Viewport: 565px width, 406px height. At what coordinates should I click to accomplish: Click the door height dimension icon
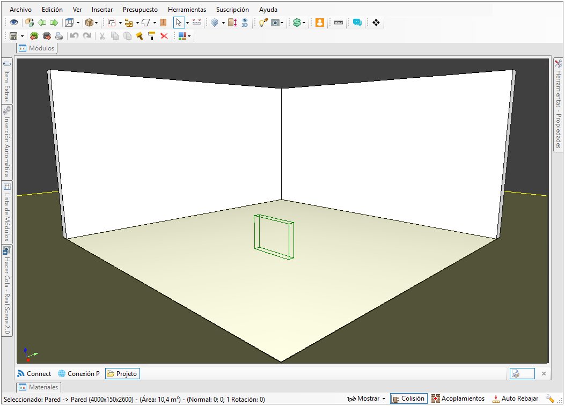pyautogui.click(x=232, y=23)
